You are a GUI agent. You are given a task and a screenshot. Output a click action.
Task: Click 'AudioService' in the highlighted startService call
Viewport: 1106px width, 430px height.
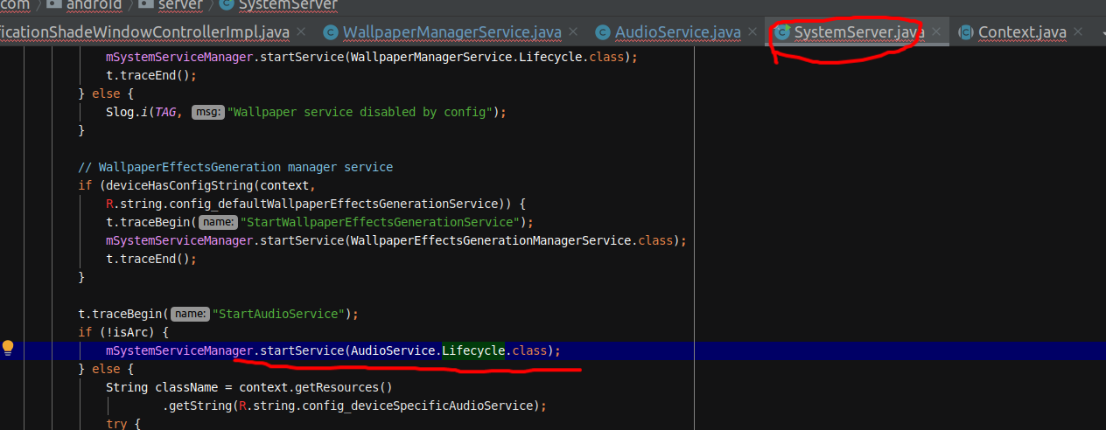(x=392, y=350)
